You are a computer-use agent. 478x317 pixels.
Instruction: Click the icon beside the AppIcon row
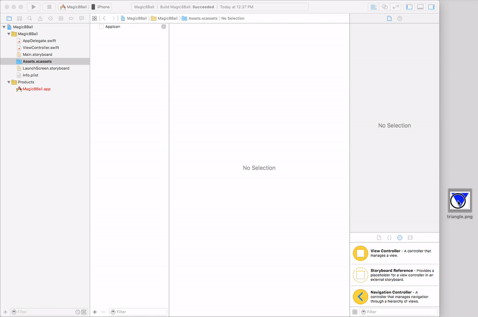pyautogui.click(x=164, y=26)
